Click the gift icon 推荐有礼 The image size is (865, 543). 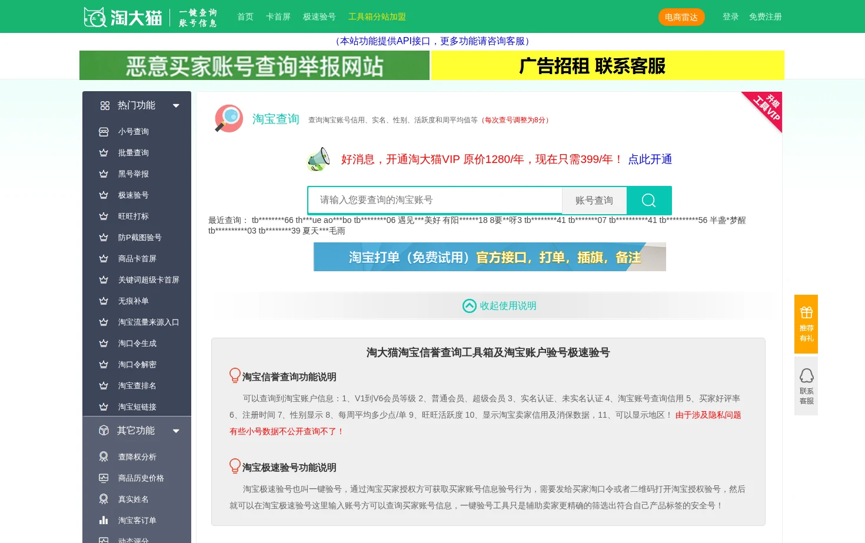(806, 312)
